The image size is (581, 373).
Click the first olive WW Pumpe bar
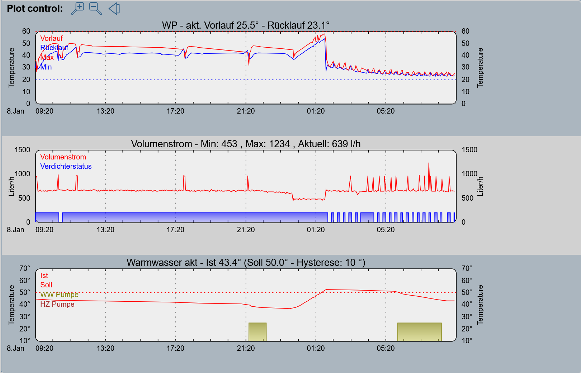coord(258,332)
